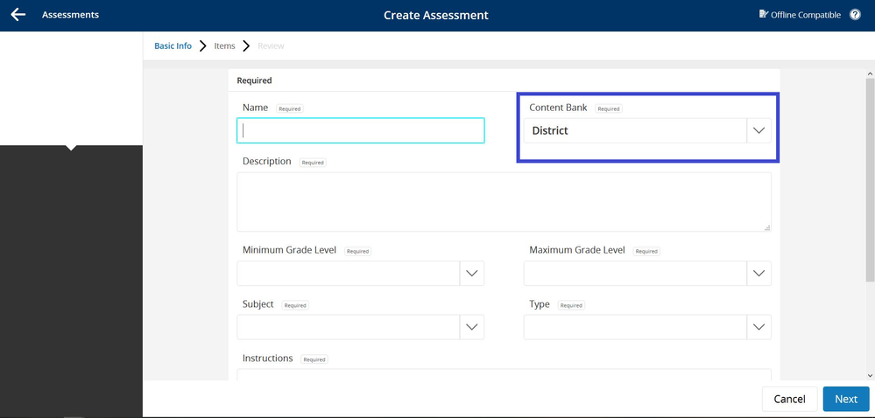Click the Next button
875x418 pixels.
(x=846, y=399)
